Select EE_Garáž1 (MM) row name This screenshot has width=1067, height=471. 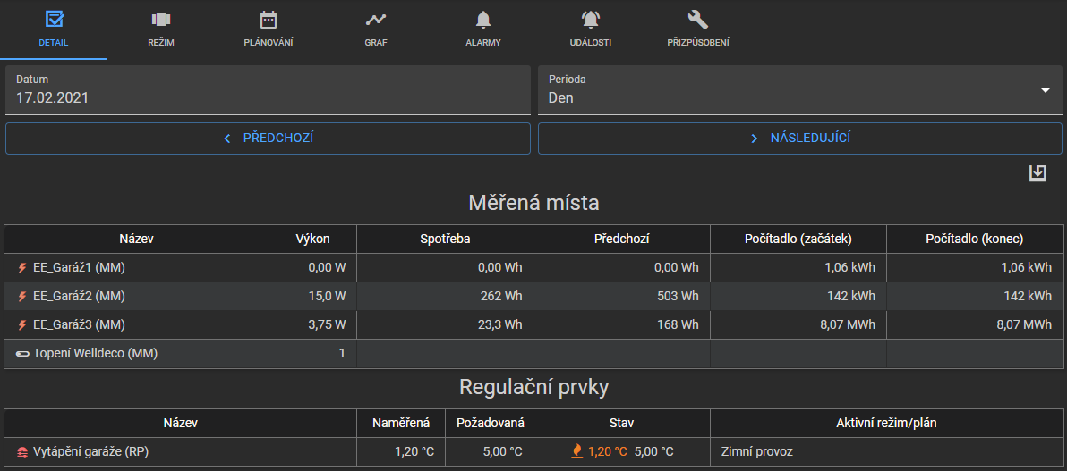pyautogui.click(x=79, y=268)
